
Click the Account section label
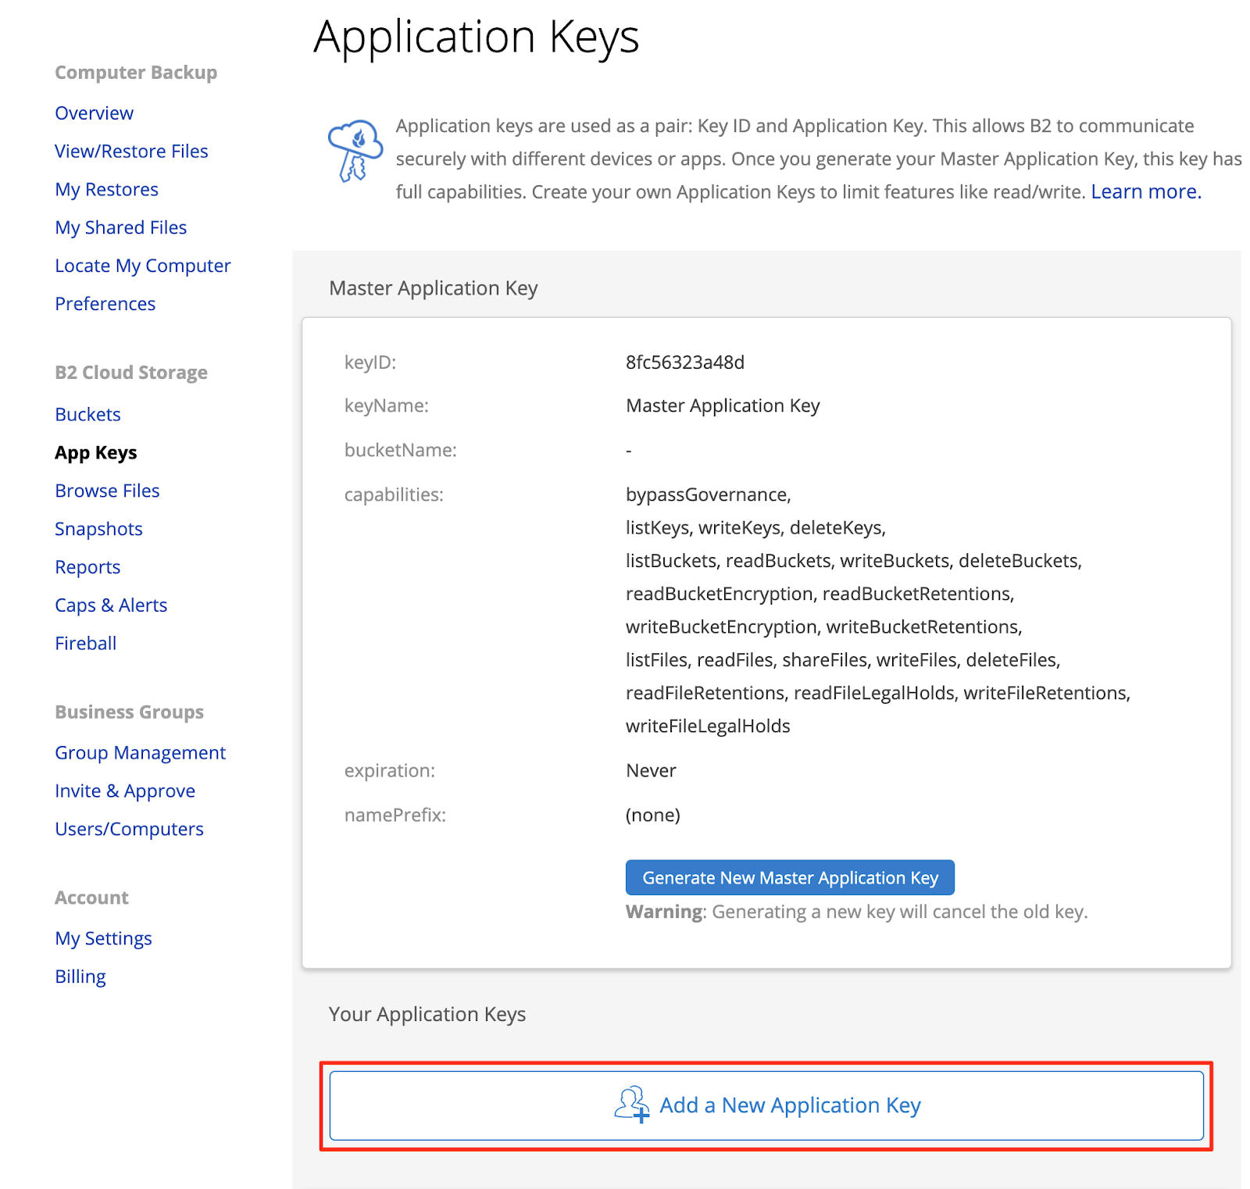pyautogui.click(x=91, y=898)
